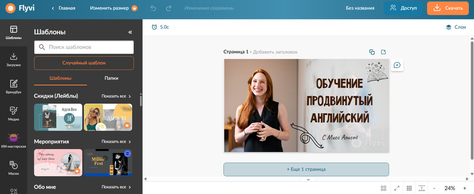Toggle fullscreen mode with expand arrows
The width and height of the screenshot is (474, 194).
coord(396,188)
